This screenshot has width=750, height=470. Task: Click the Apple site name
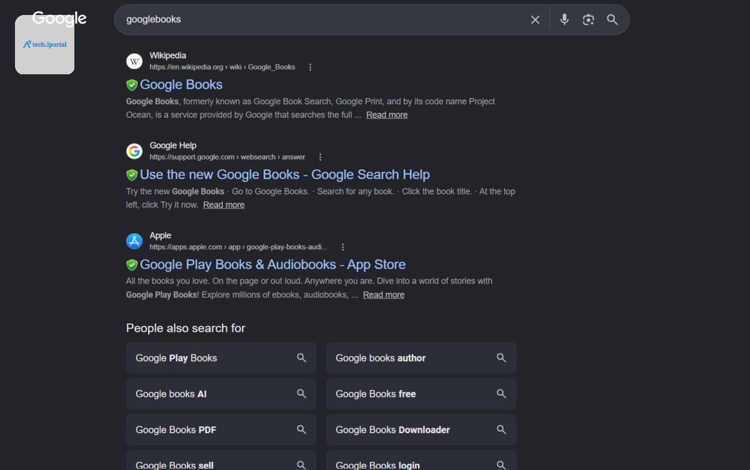coord(160,235)
